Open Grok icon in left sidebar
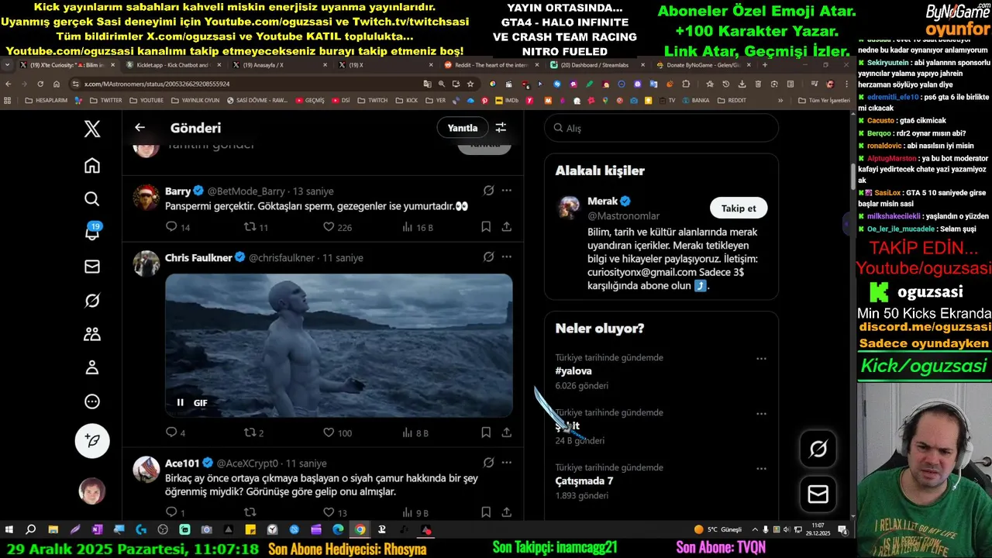Image resolution: width=992 pixels, height=558 pixels. [92, 301]
